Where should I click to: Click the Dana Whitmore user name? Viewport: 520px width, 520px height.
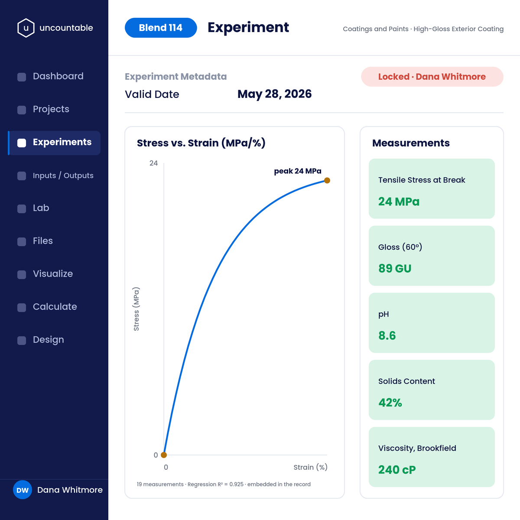point(70,490)
